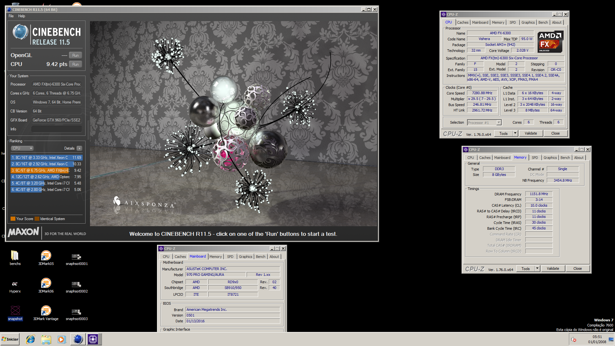Launch the 3DMark Vantage desktop shortcut

(x=46, y=313)
